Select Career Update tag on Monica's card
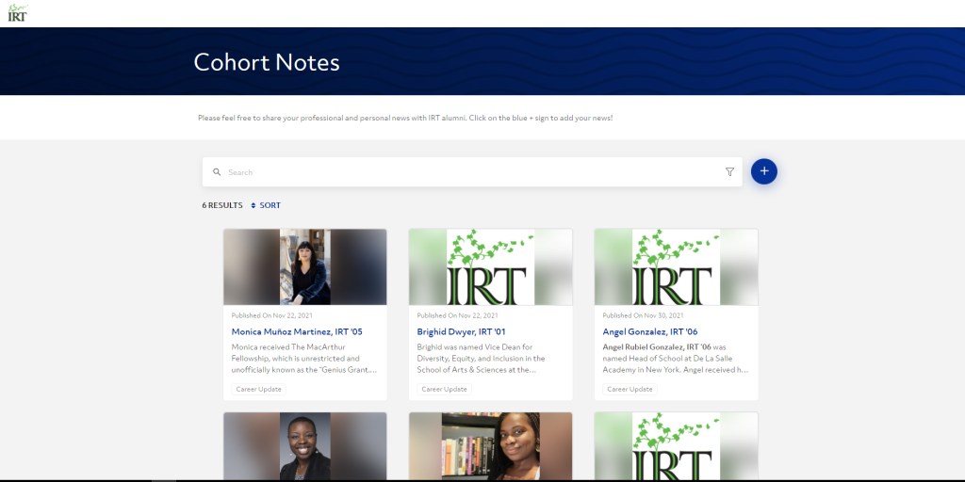Viewport: 965px width, 482px height. point(258,389)
